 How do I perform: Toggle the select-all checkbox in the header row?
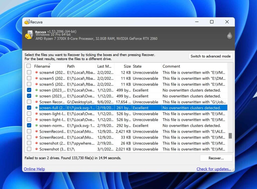(29, 66)
